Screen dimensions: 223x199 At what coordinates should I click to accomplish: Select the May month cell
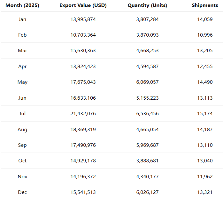point(22,82)
